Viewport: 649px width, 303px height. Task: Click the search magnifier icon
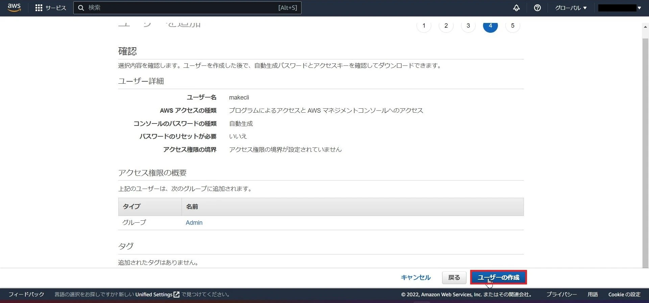tap(81, 8)
